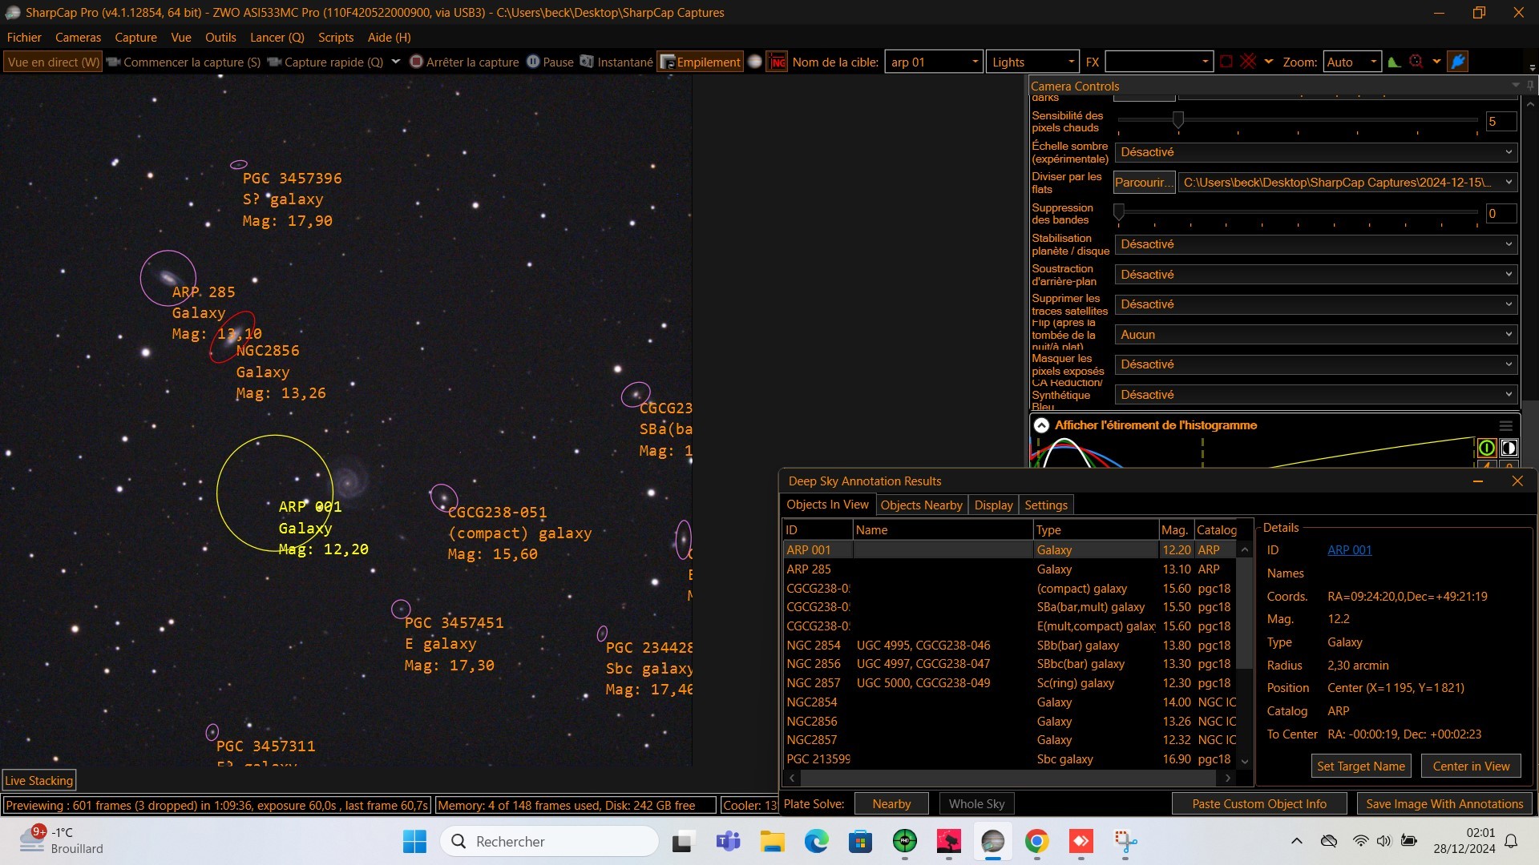
Task: Click Center in View button
Action: (1471, 766)
